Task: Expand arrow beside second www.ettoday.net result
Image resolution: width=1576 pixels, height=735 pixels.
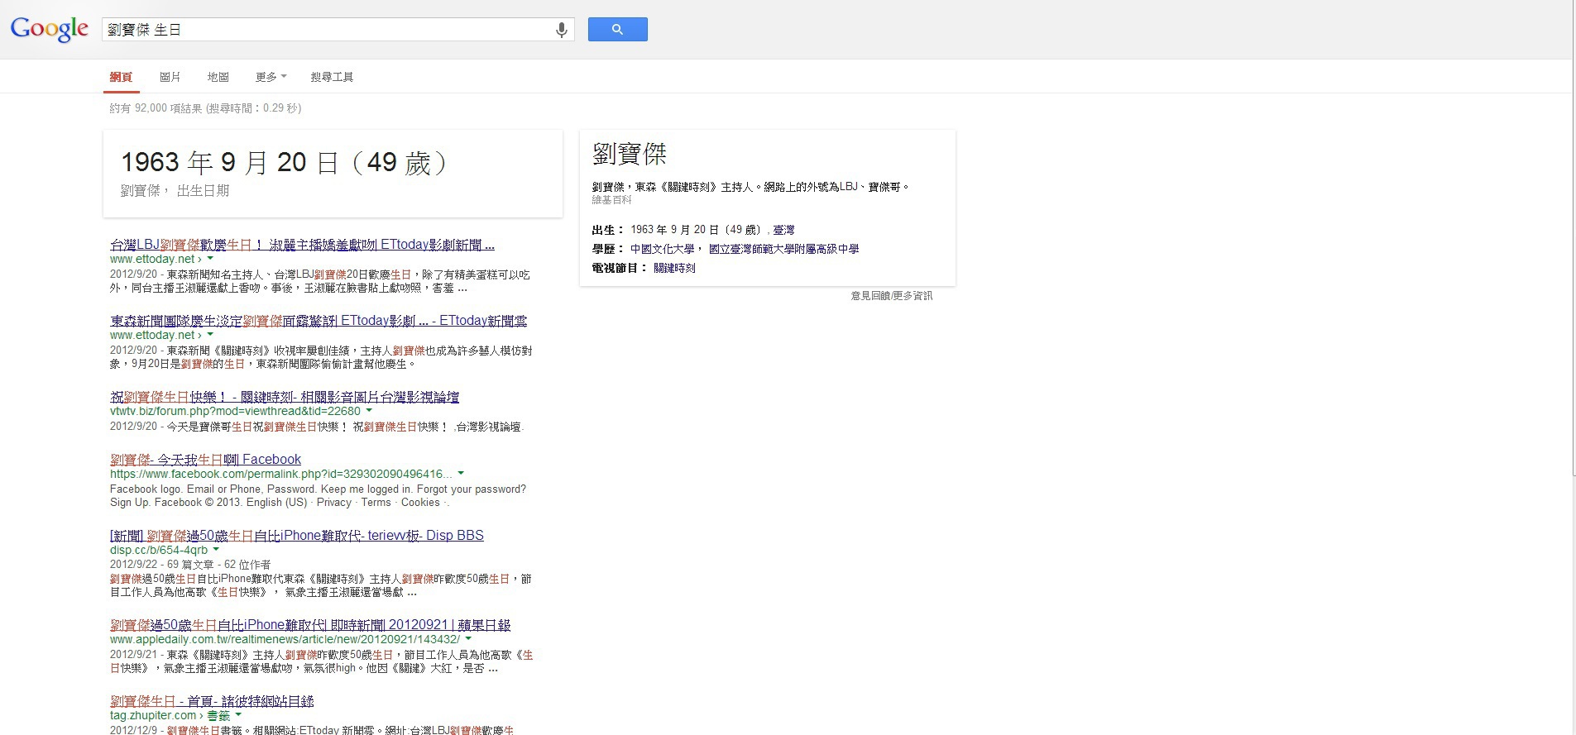Action: pyautogui.click(x=210, y=335)
